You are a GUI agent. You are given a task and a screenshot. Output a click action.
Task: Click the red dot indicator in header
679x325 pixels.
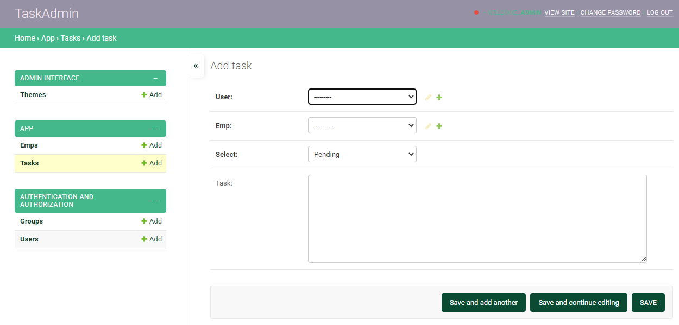(x=476, y=12)
